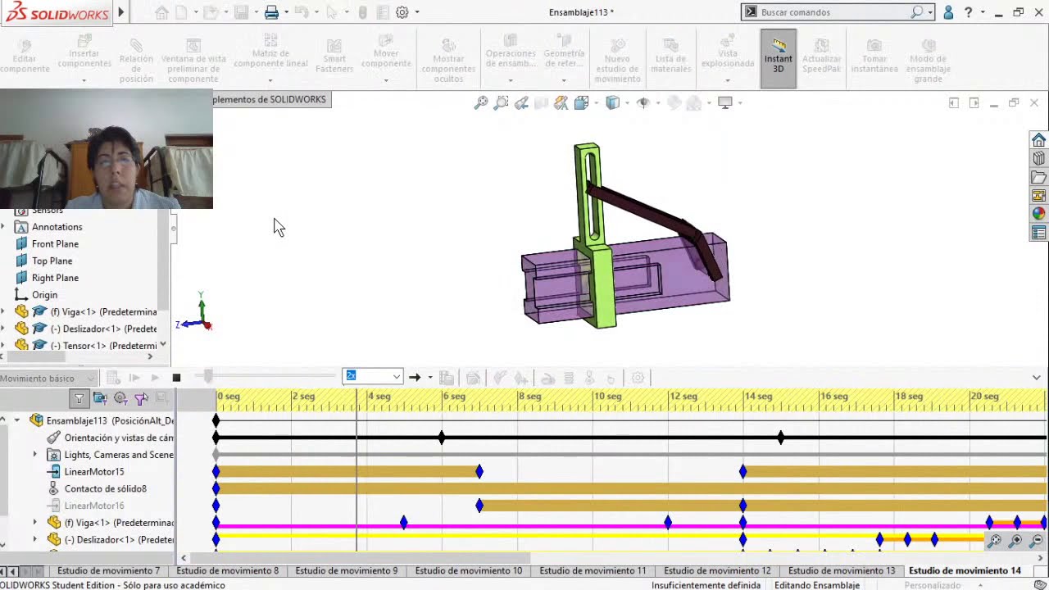Click the filter animated icon in timeline tree
The width and height of the screenshot is (1049, 590).
100,398
